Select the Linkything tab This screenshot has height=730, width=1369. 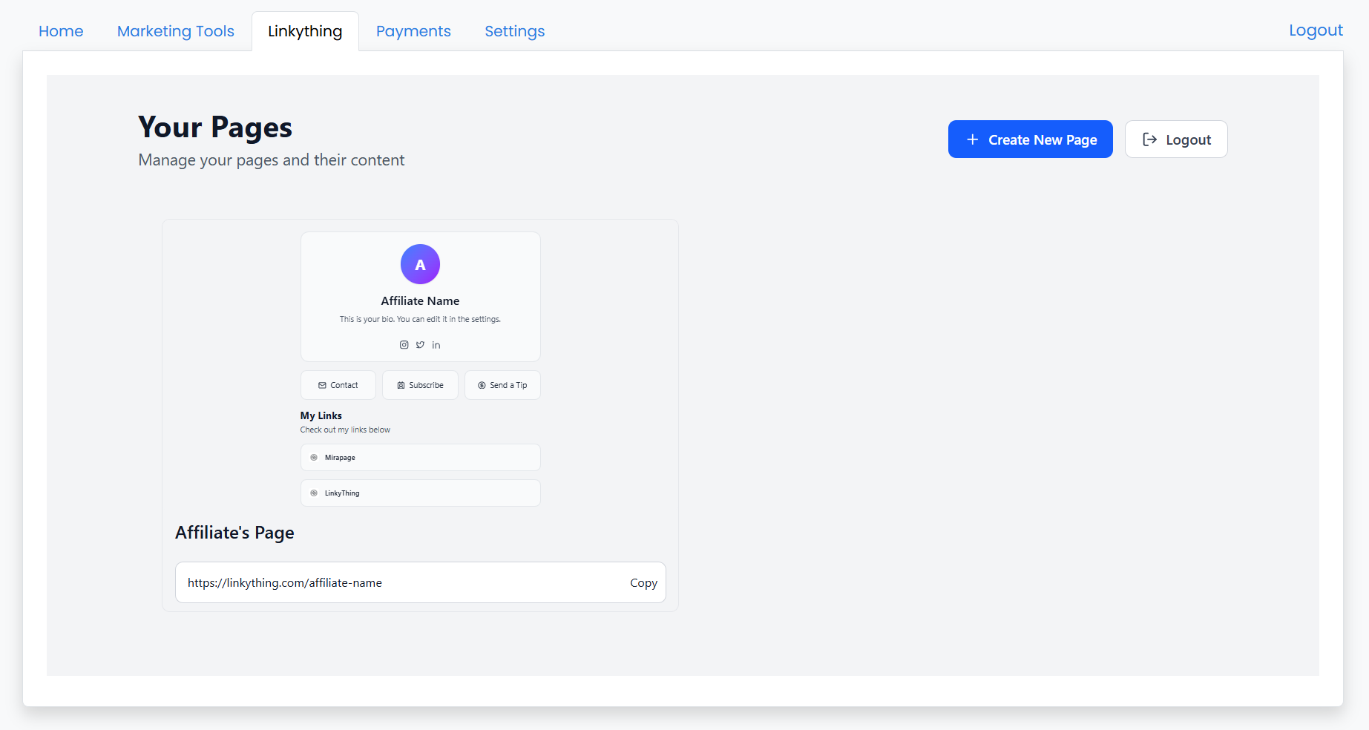[305, 31]
